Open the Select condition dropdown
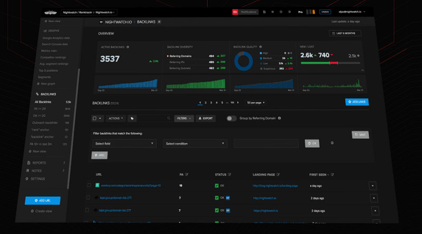Screen dimensions: 422x234 (x=195, y=143)
